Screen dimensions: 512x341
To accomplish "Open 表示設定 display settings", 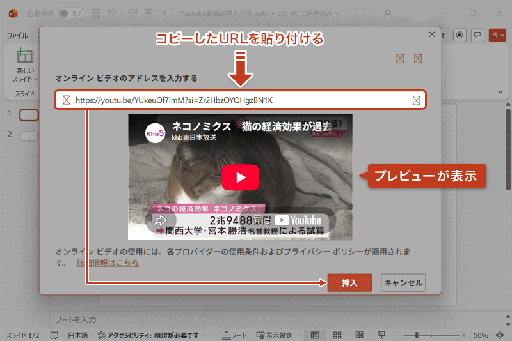I will click(275, 335).
